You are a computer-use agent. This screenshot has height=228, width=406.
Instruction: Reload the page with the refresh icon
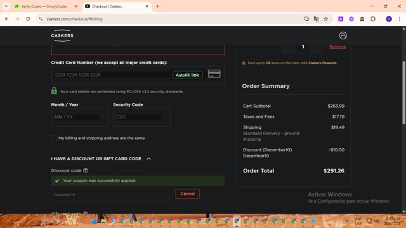click(28, 19)
